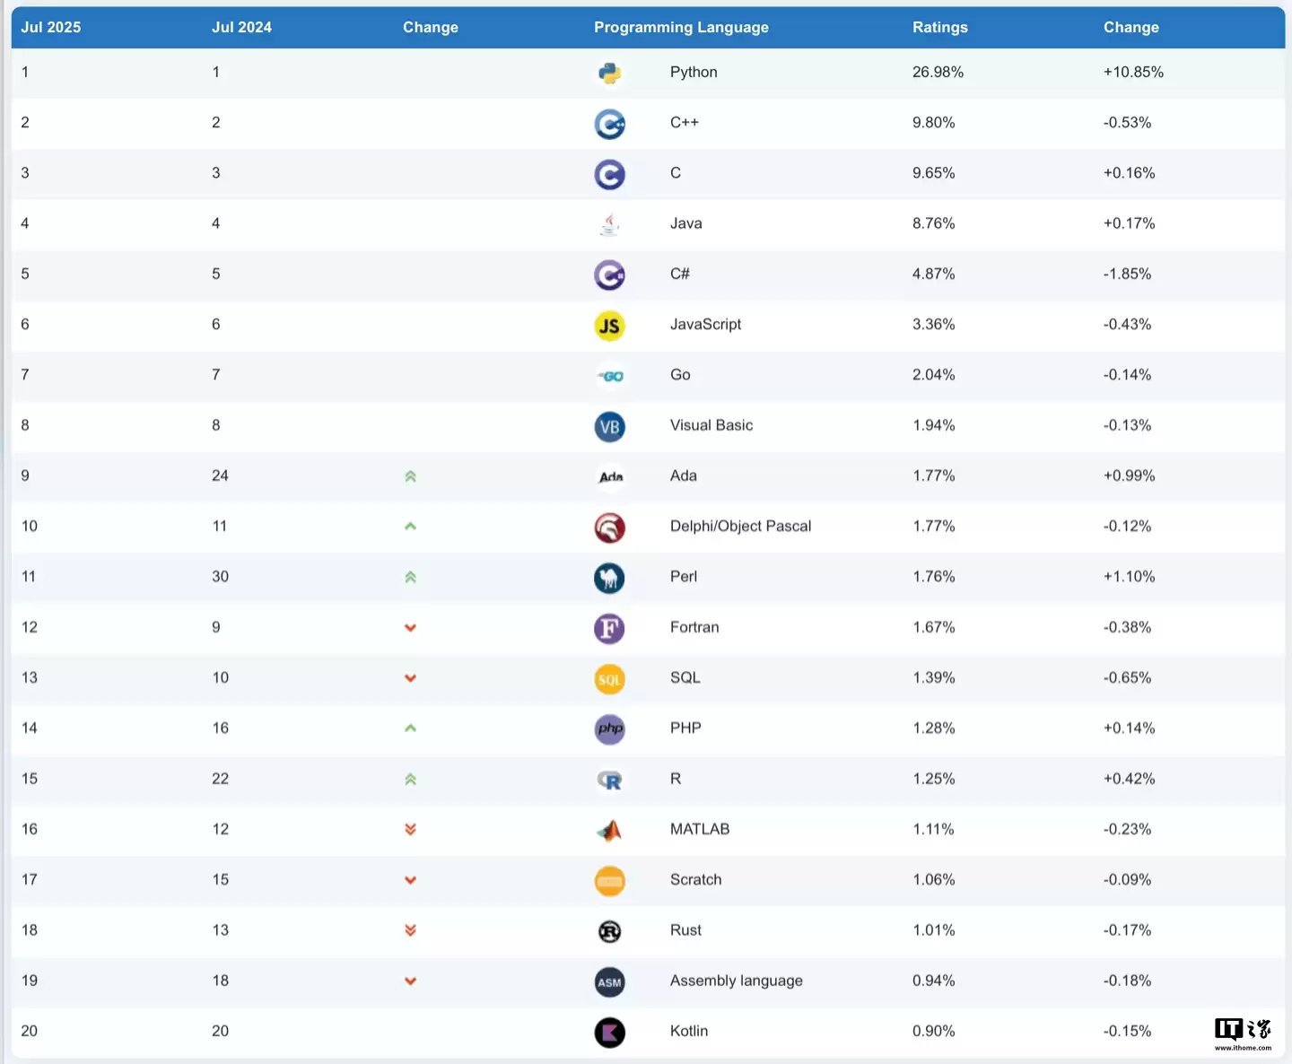Click the Rust gear logo icon

(609, 932)
